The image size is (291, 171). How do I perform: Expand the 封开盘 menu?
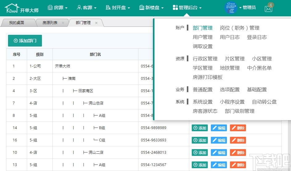pyautogui.click(x=118, y=8)
